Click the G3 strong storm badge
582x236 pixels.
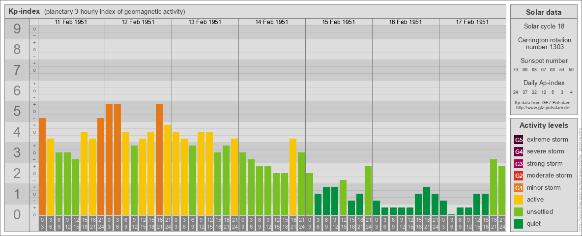[x=519, y=164]
